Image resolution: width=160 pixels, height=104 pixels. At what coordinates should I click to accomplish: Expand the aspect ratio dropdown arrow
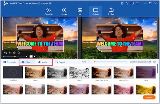(35, 56)
